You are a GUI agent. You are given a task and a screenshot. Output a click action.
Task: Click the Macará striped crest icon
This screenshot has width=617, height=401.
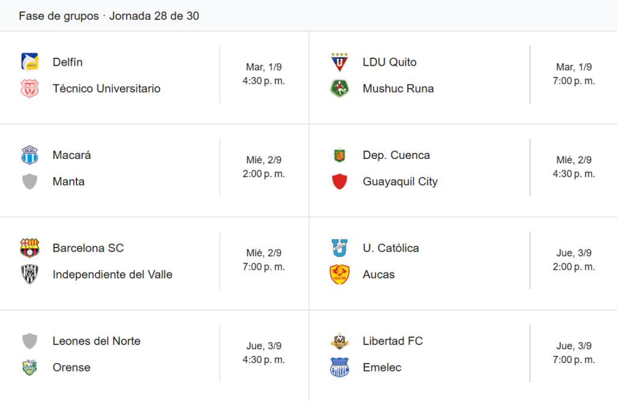tap(30, 155)
